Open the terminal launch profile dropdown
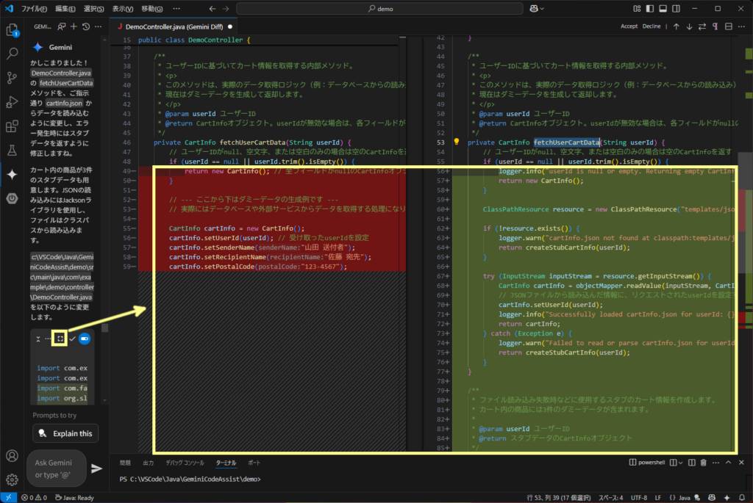Screen dimensions: 753x503 680,463
